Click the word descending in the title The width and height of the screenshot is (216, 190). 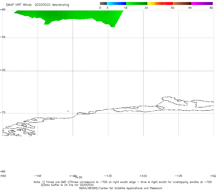point(60,5)
